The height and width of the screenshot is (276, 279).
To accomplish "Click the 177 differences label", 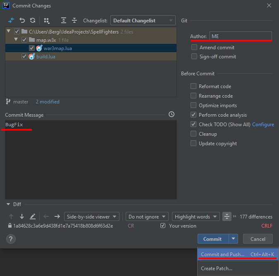I will pyautogui.click(x=256, y=217).
